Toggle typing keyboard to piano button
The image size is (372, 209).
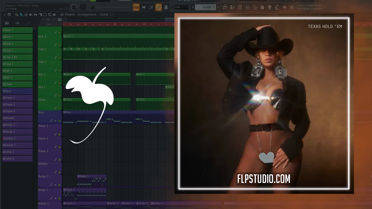coord(136,7)
